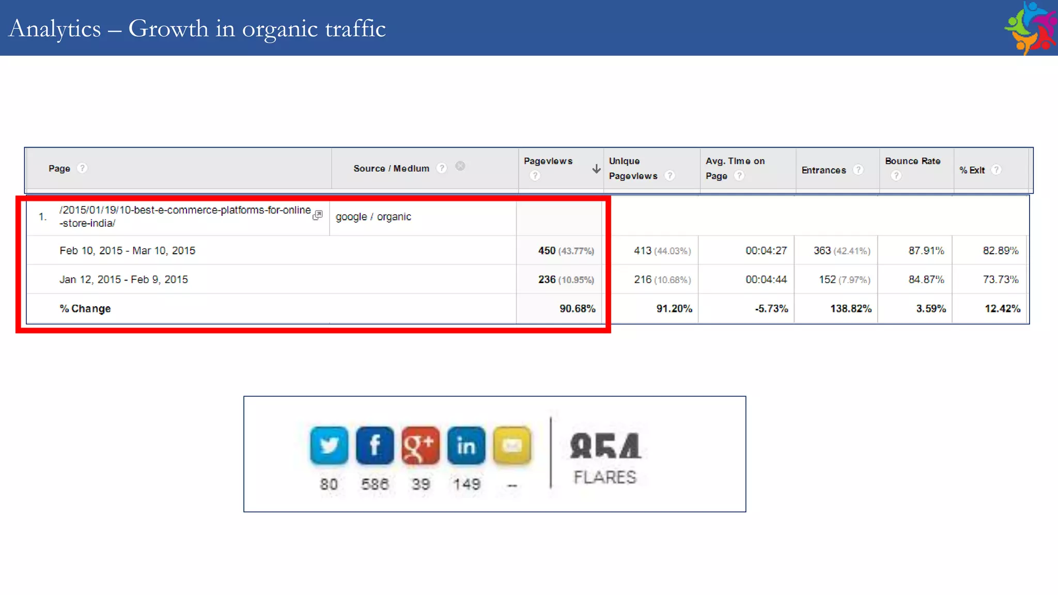The image size is (1058, 595).
Task: Sort by the Unique Pageviews column header
Action: point(633,168)
